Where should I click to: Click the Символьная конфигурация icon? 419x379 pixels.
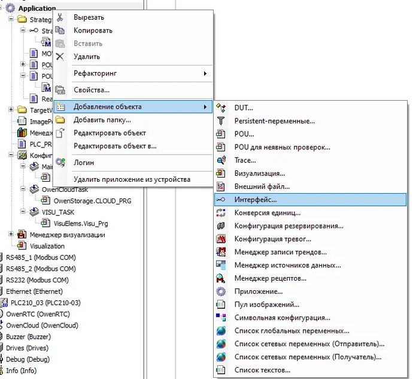coord(221,317)
